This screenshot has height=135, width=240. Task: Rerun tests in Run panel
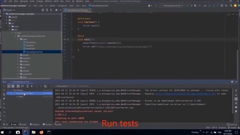(x=4, y=86)
